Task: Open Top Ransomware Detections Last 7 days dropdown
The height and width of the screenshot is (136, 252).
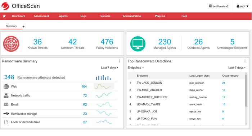Action: [x=237, y=68]
